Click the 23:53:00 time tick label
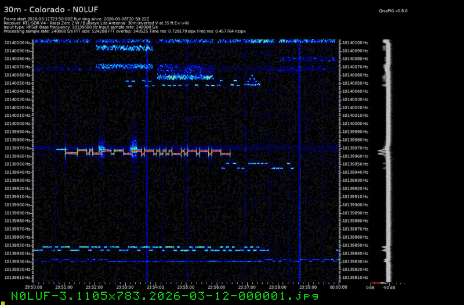The image size is (464, 305). pyautogui.click(x=125, y=286)
